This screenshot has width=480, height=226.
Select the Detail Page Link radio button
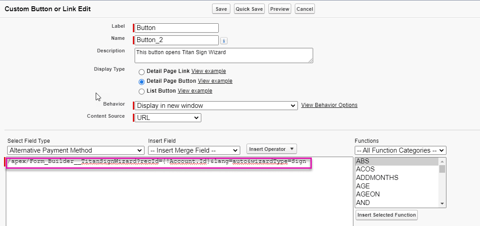(x=142, y=72)
